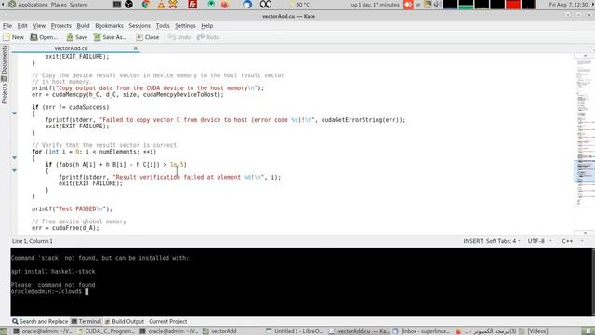Click the Redo toolbar button
The width and height of the screenshot is (595, 335).
click(208, 37)
